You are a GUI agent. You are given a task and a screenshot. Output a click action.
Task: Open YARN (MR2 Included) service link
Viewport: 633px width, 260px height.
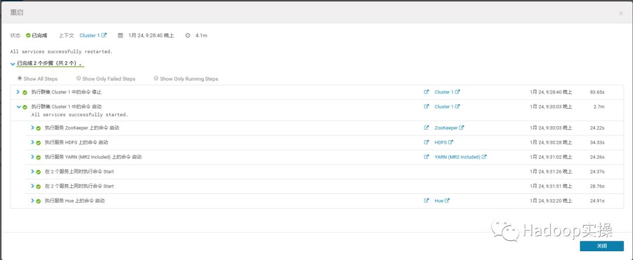tap(460, 157)
